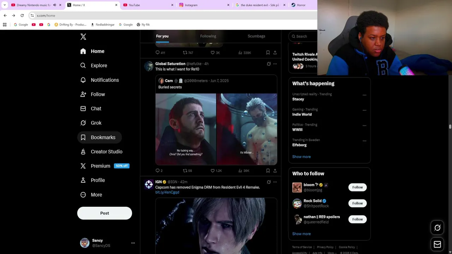Image resolution: width=452 pixels, height=254 pixels.
Task: Show more trends in What's happening
Action: click(x=301, y=157)
